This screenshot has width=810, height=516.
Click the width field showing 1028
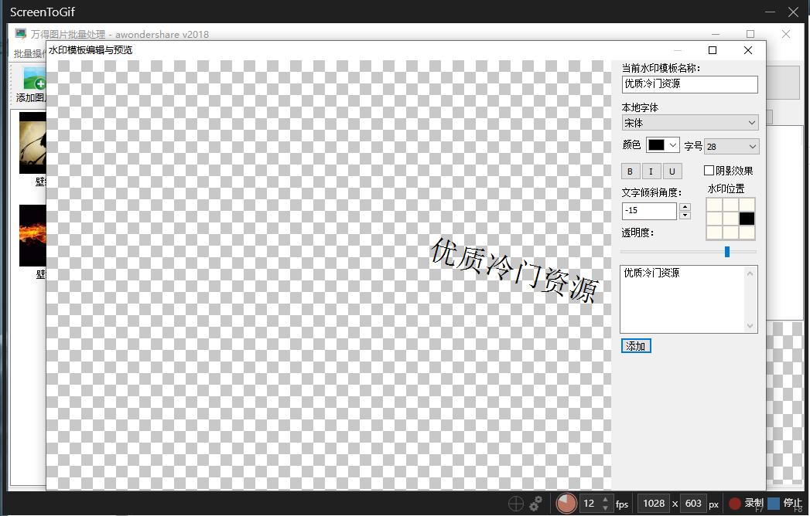654,503
